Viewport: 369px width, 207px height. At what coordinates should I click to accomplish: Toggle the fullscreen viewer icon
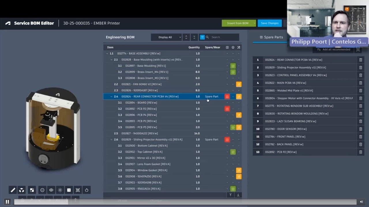[x=32, y=190]
